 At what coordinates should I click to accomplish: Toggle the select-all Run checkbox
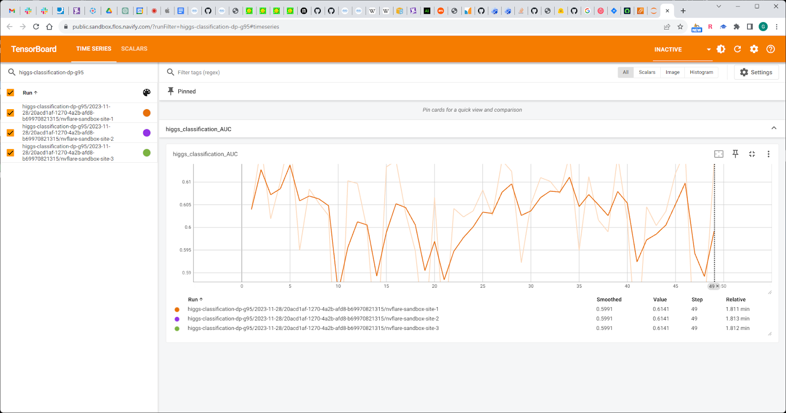(x=10, y=92)
